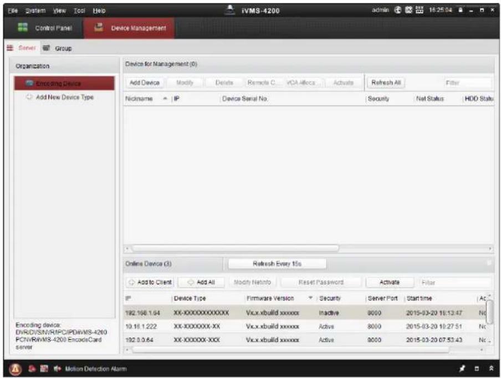Click the Device Serial No. column header
Screen dimensions: 501x378
point(293,99)
